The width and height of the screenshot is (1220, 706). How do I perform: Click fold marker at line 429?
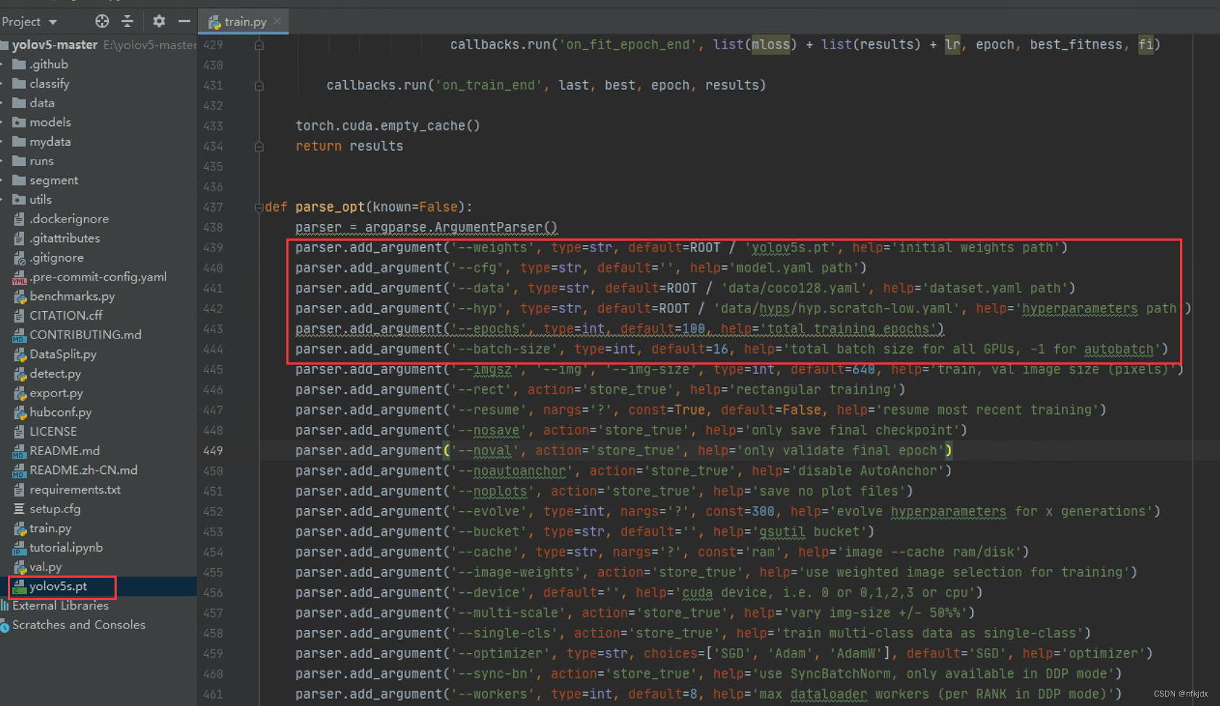[259, 45]
